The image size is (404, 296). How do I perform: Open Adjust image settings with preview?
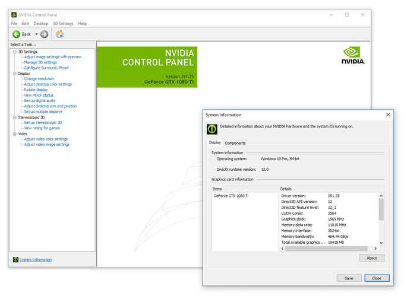(x=52, y=57)
